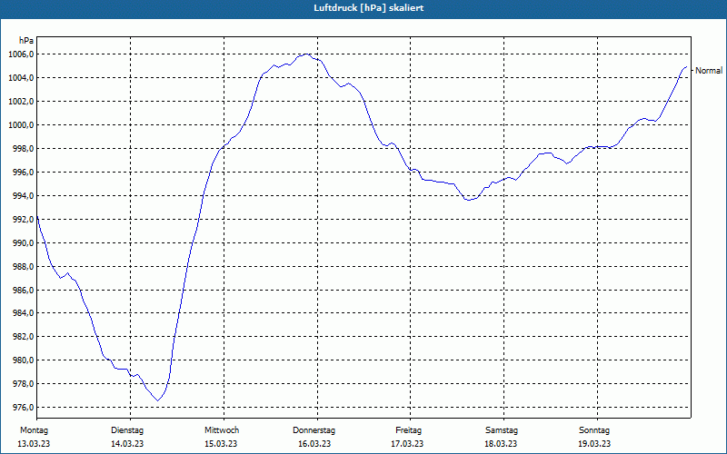Image resolution: width=727 pixels, height=454 pixels.
Task: Click the 982,0 axis value
Action: click(x=23, y=336)
